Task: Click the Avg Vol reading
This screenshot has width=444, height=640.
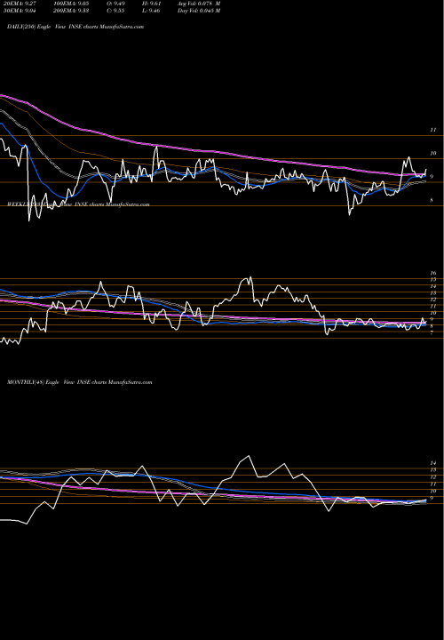Action: click(x=199, y=3)
